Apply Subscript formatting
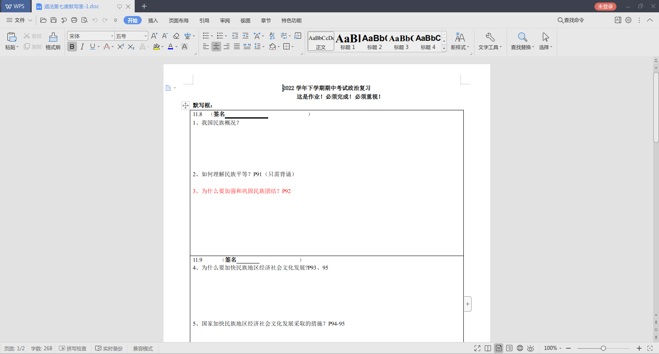This screenshot has width=659, height=354. pos(131,47)
